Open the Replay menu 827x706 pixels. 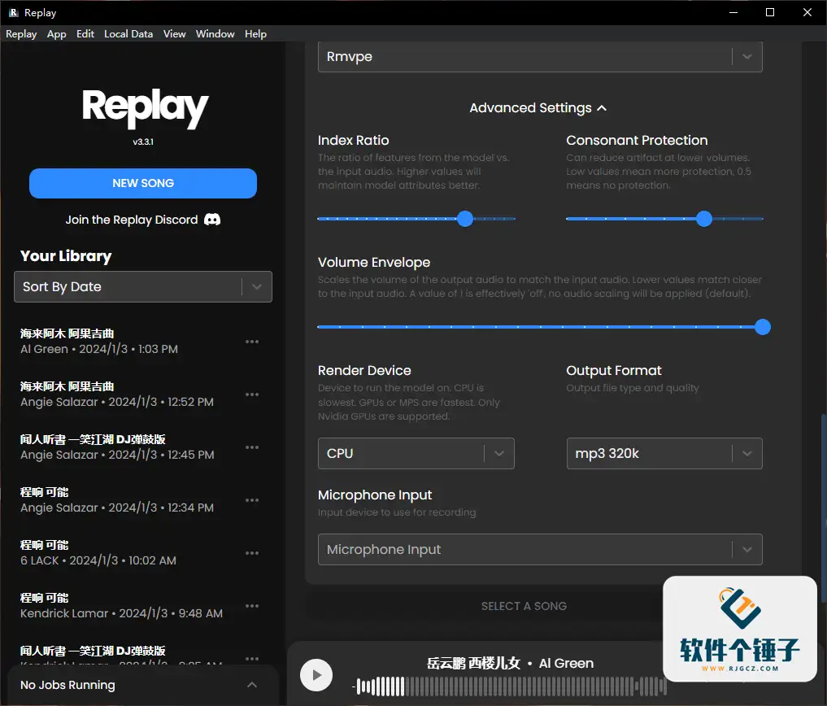tap(21, 34)
